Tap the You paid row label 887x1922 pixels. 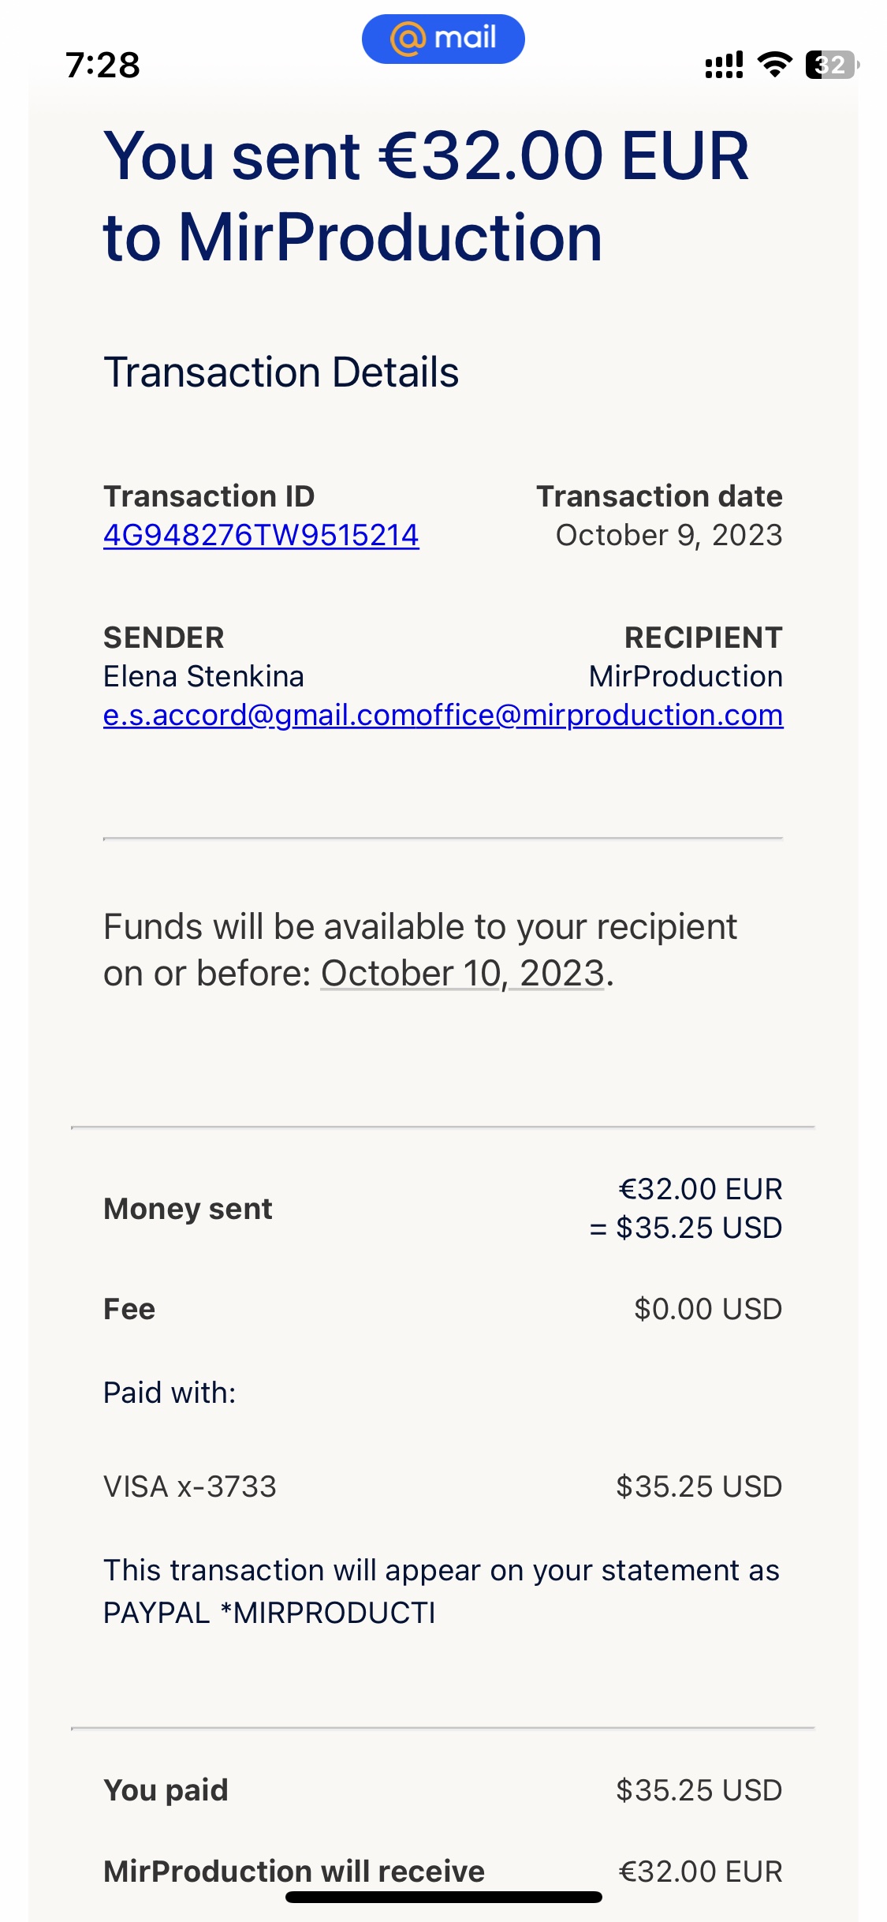coord(166,1790)
